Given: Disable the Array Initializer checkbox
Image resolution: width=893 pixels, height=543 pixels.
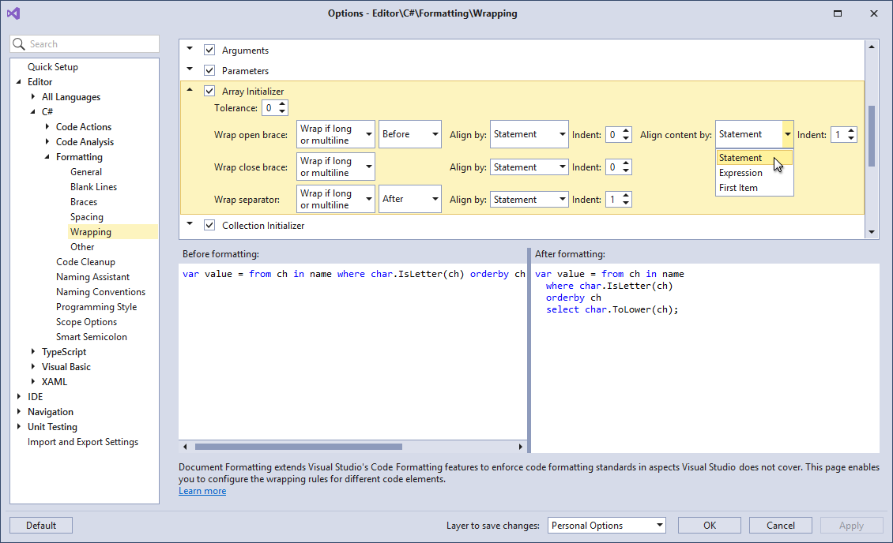Looking at the screenshot, I should coord(209,91).
